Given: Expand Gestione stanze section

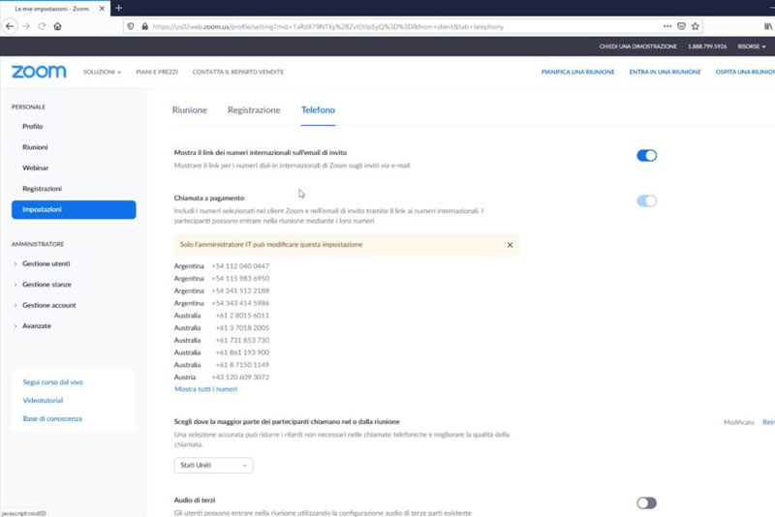Looking at the screenshot, I should [46, 285].
